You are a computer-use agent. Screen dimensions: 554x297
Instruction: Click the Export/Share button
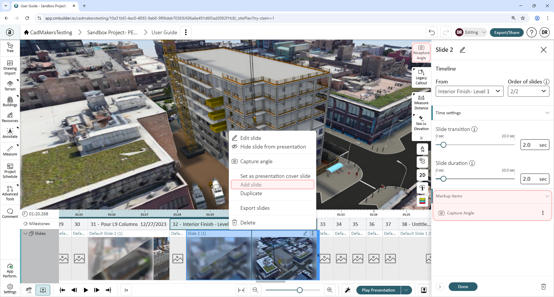coord(507,32)
